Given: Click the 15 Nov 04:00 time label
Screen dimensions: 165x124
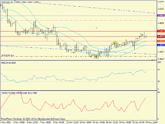Looking at the screenshot, I should pyautogui.click(x=99, y=122).
